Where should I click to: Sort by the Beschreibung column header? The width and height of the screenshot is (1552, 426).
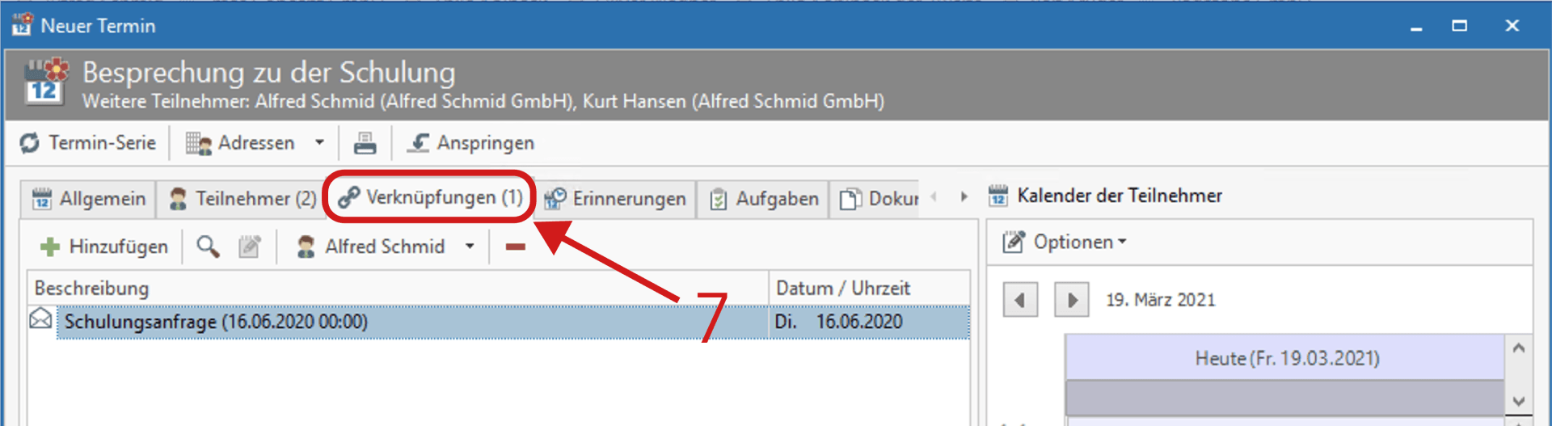pos(398,288)
